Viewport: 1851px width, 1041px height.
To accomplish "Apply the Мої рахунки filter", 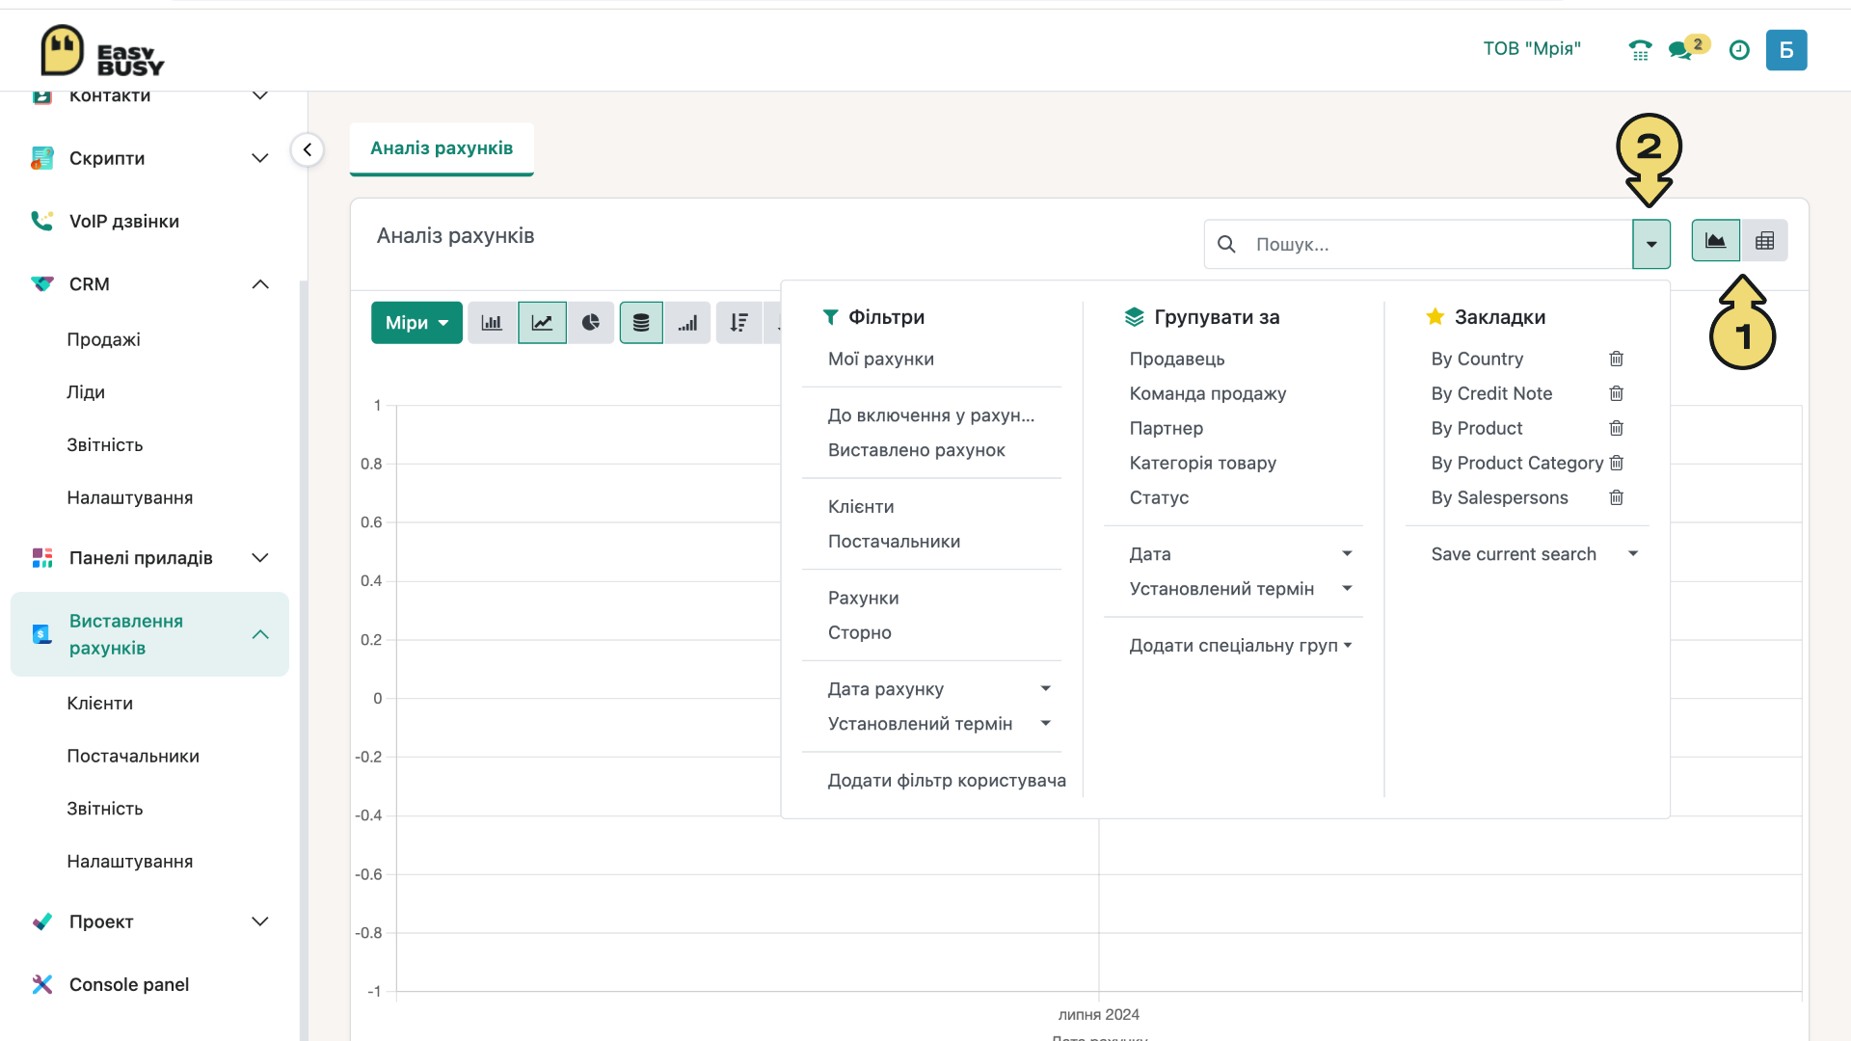I will [881, 359].
